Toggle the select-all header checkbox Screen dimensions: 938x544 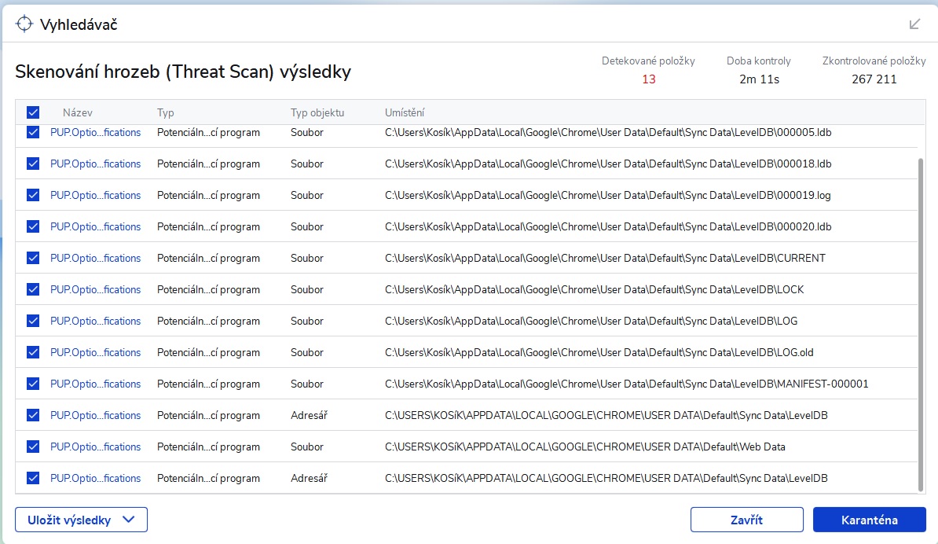tap(33, 112)
